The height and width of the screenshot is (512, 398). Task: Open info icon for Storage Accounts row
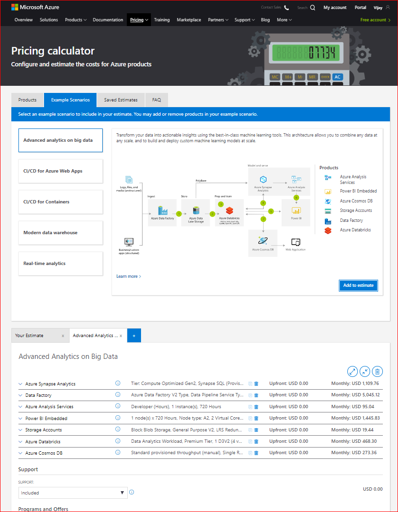118,430
